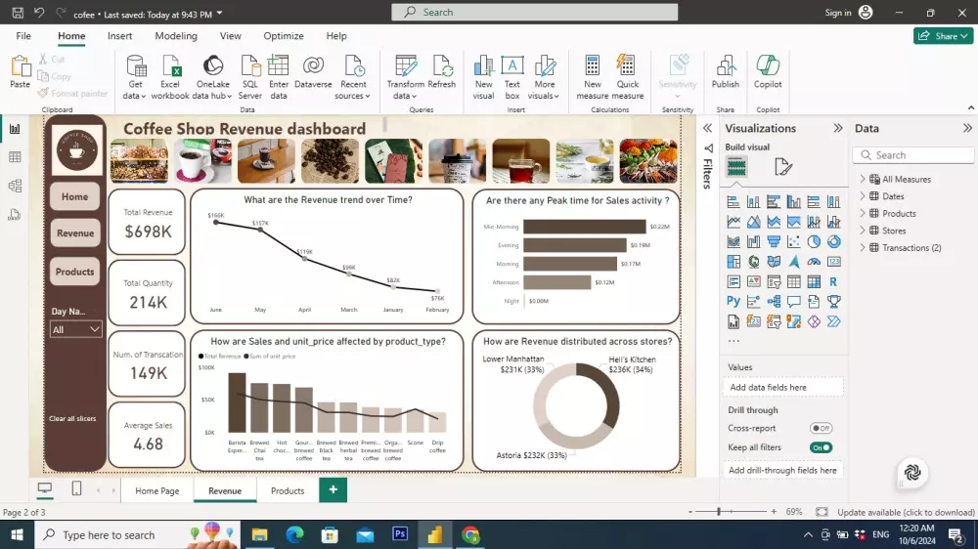The image size is (978, 549).
Task: Select the line chart visual icon
Action: 733,222
